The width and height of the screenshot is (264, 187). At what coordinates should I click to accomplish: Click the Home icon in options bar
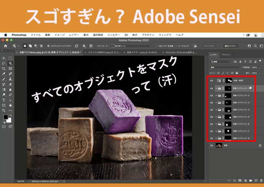pos(5,46)
